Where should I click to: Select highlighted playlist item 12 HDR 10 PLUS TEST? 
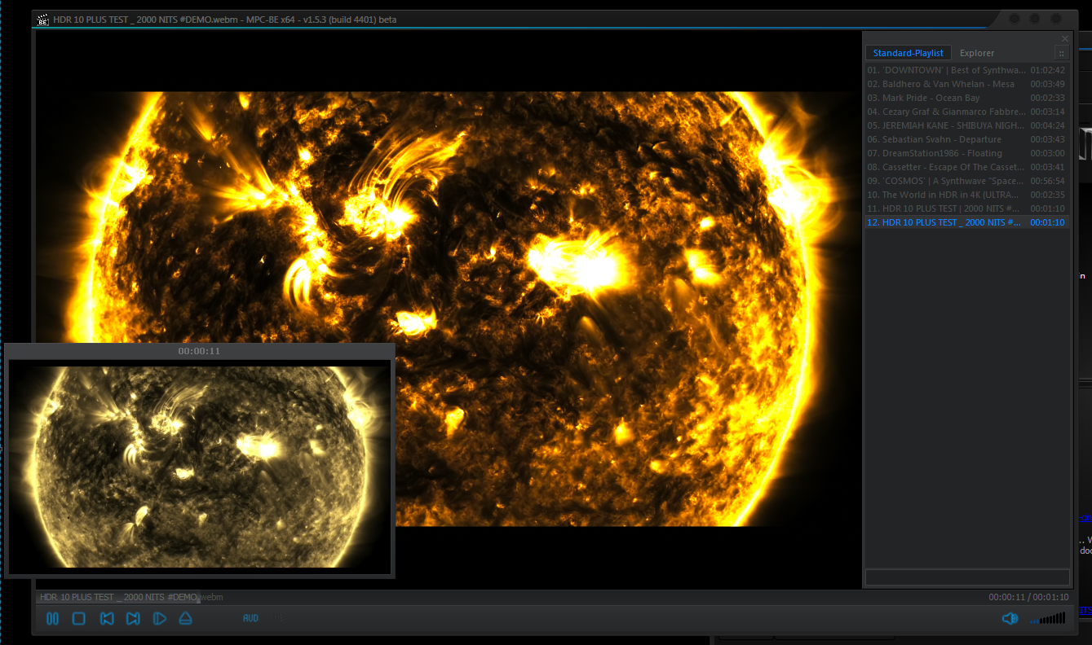click(966, 222)
